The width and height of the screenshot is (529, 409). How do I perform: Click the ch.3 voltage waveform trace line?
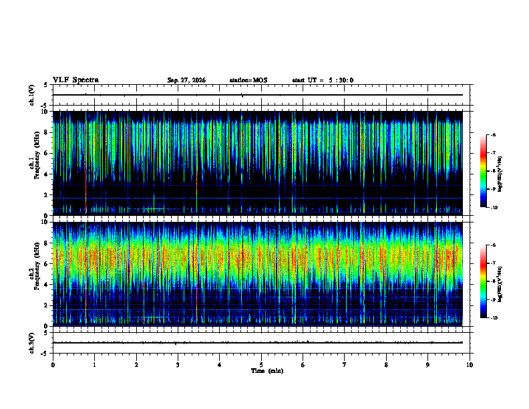point(258,343)
